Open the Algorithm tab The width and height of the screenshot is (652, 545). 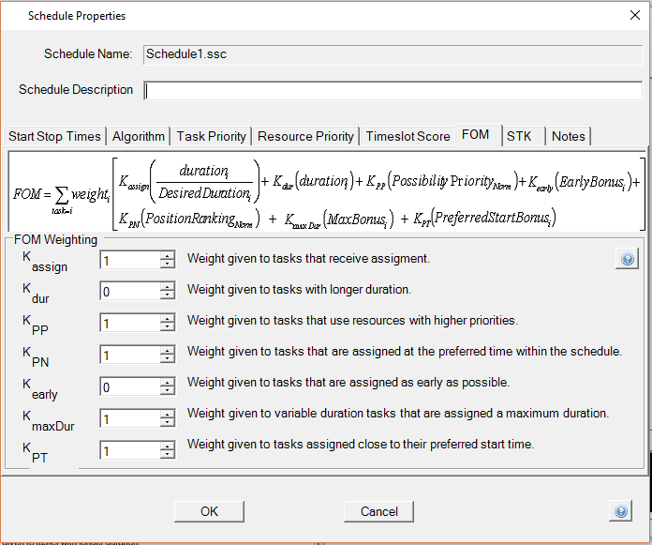coord(139,136)
